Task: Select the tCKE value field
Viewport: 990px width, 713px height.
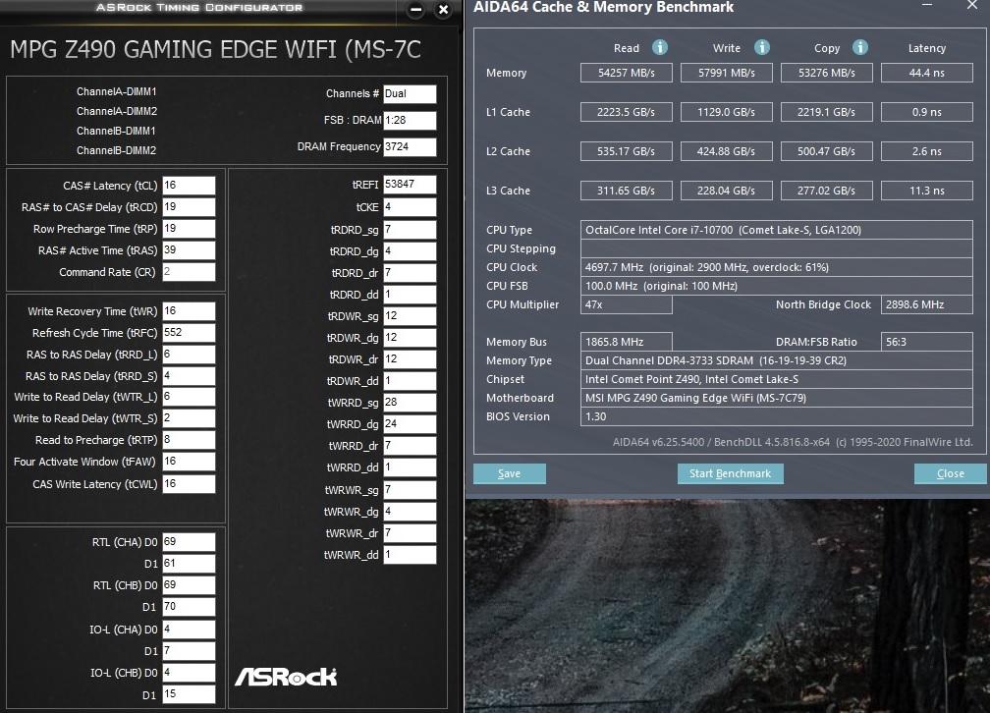Action: (410, 207)
